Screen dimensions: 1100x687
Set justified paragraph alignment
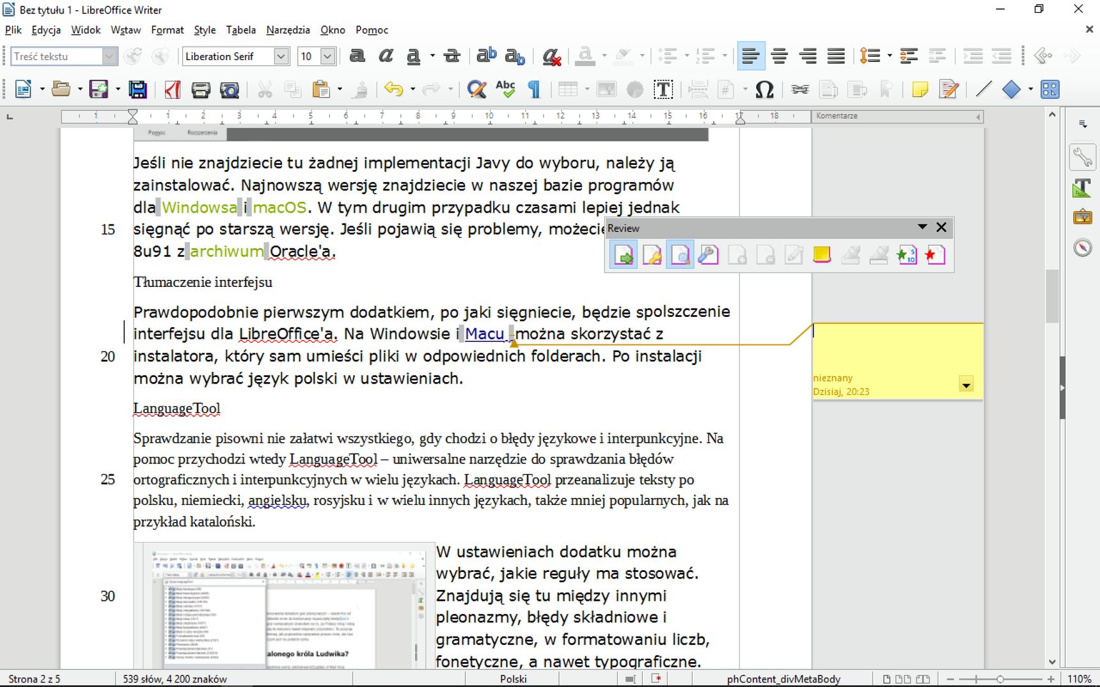coord(836,56)
